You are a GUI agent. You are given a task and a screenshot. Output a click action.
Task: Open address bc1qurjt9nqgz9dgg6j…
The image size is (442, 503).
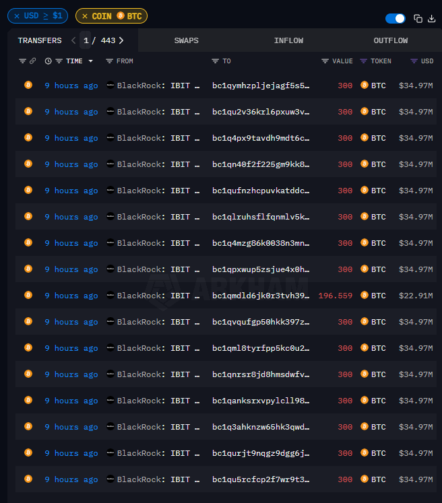coord(261,454)
